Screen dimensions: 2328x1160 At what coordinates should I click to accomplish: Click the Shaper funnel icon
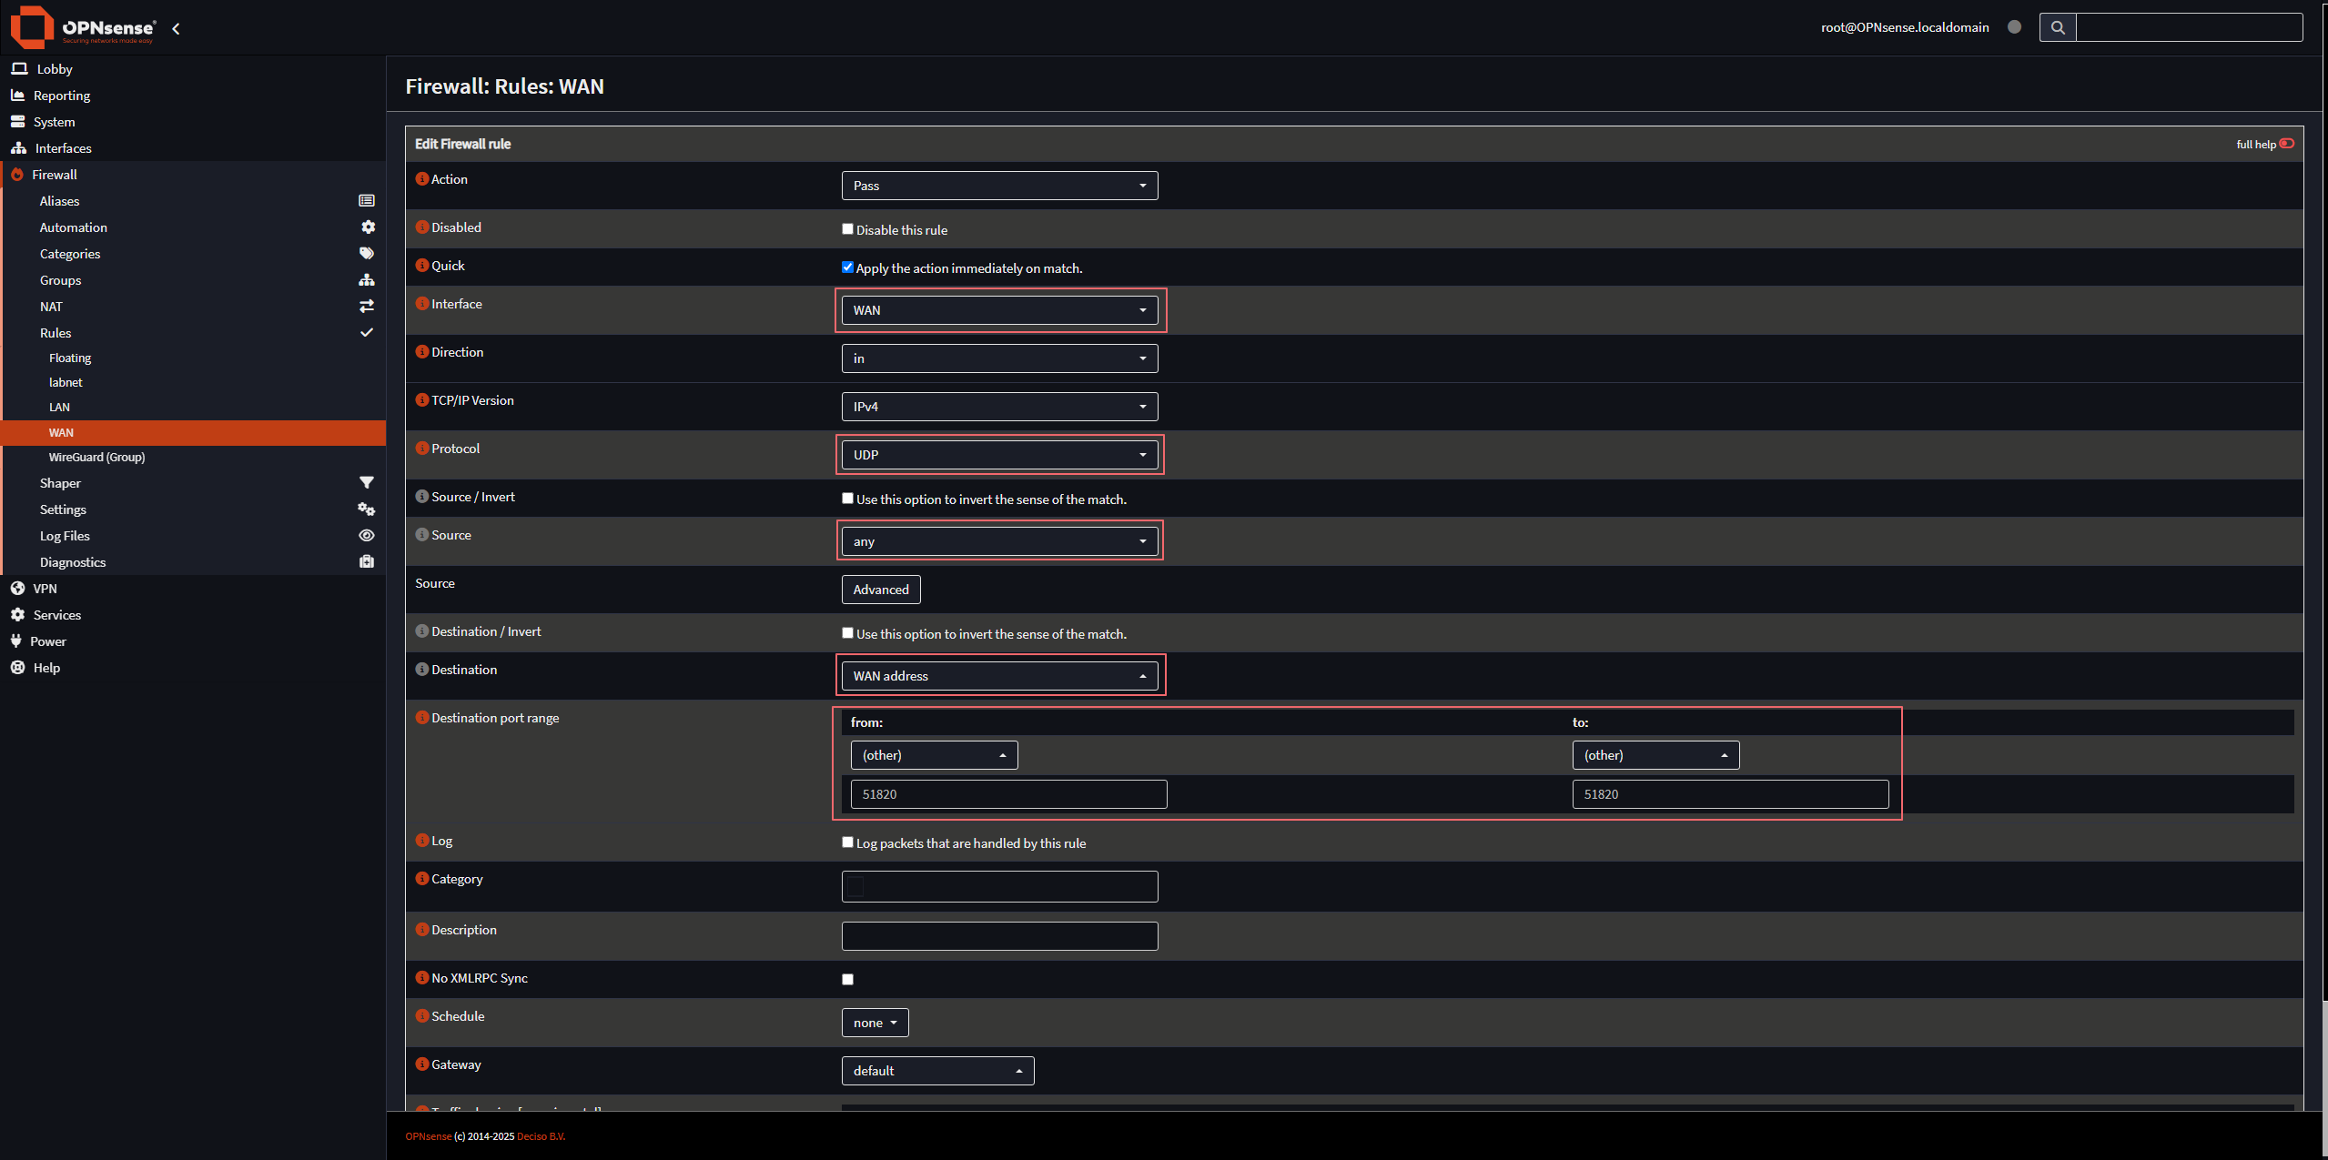click(367, 482)
